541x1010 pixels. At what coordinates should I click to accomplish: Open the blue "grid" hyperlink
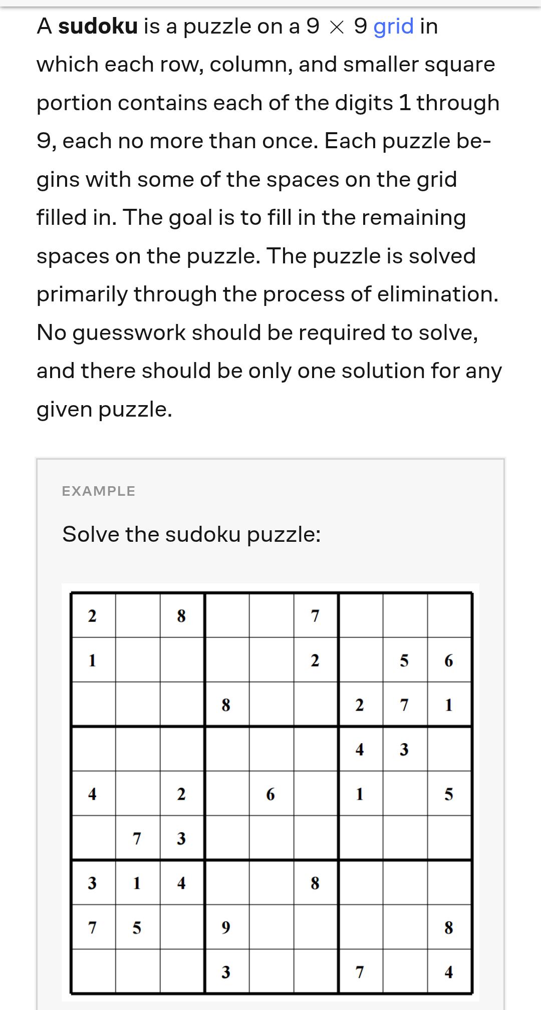tap(394, 26)
